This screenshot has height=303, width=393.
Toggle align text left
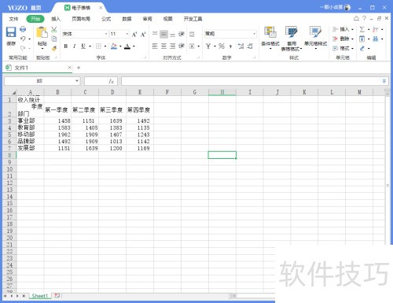(x=155, y=46)
